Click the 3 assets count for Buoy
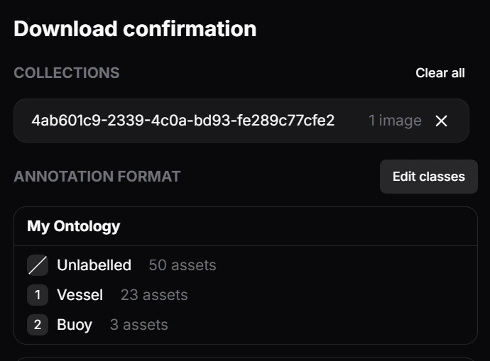 138,325
